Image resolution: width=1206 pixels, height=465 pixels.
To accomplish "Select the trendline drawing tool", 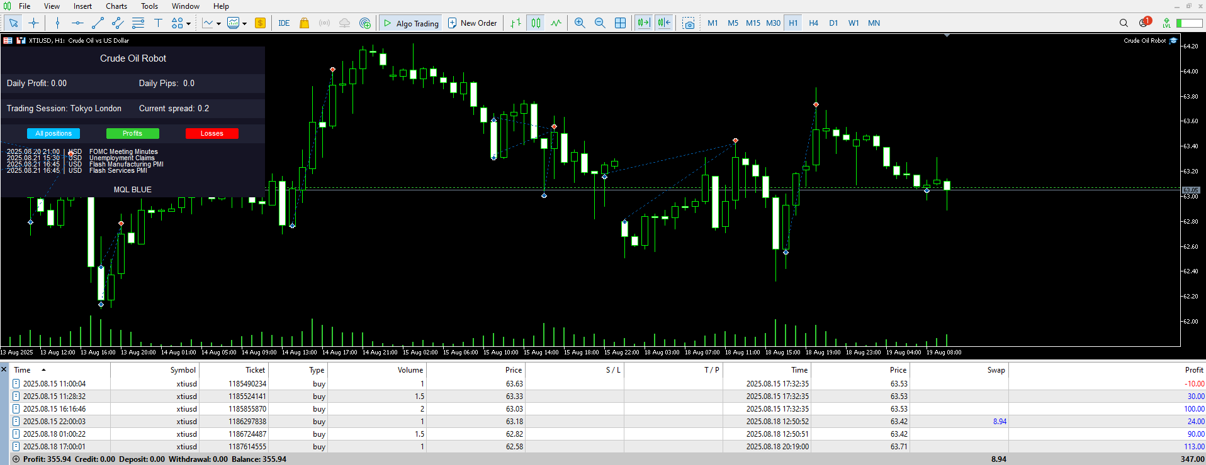I will [x=98, y=23].
